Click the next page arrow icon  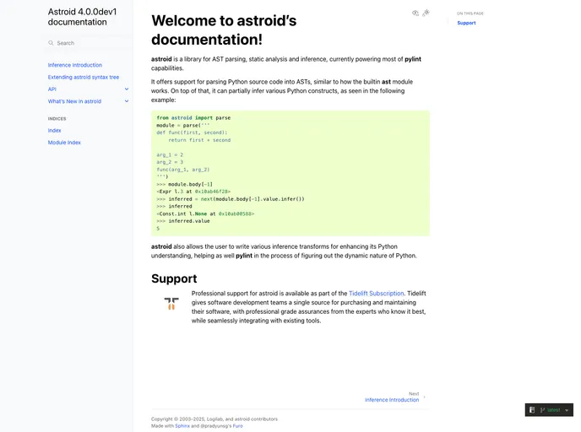[x=424, y=397]
